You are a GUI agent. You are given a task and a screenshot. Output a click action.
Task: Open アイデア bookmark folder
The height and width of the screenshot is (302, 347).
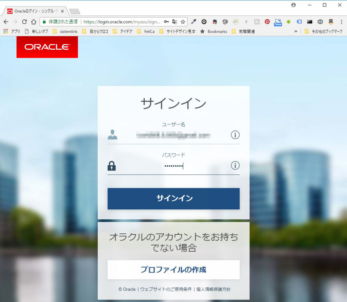click(123, 31)
